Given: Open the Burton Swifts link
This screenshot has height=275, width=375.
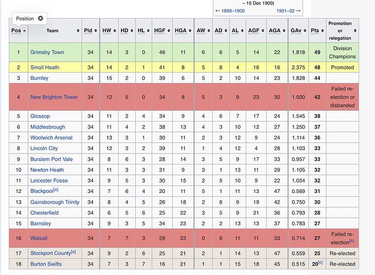Looking at the screenshot, I should tap(46, 264).
